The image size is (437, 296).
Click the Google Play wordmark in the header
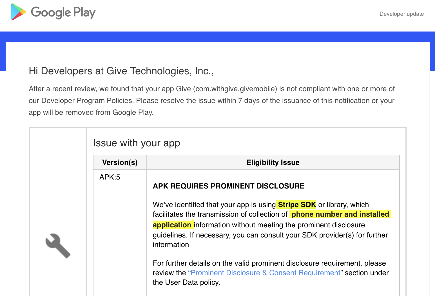(63, 12)
